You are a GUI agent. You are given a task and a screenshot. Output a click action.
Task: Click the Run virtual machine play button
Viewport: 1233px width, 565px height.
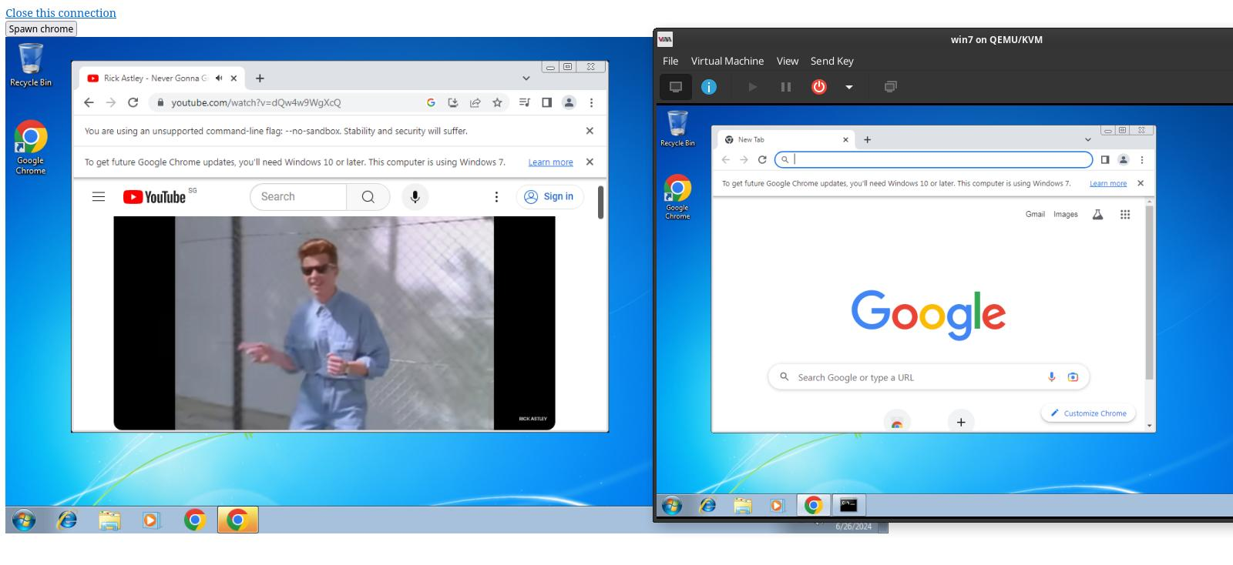pos(753,87)
